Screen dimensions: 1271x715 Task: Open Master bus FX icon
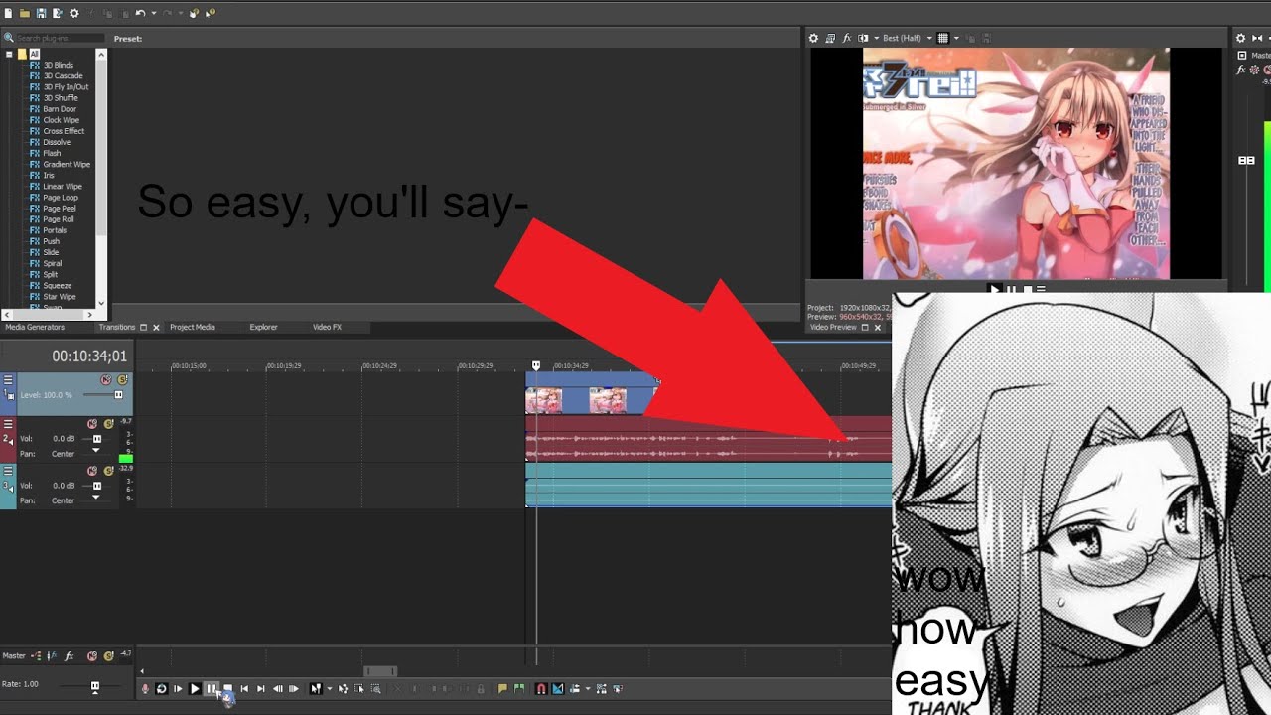click(x=69, y=655)
